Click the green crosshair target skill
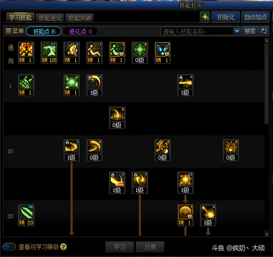This screenshot has height=257, width=273. [140, 50]
